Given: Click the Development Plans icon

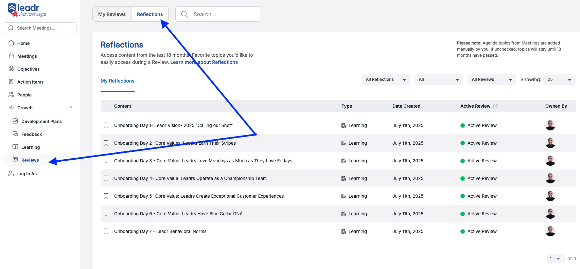Looking at the screenshot, I should click(x=15, y=121).
